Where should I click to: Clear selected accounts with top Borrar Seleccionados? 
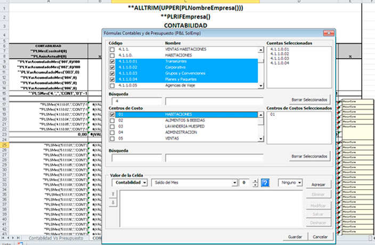pos(309,100)
